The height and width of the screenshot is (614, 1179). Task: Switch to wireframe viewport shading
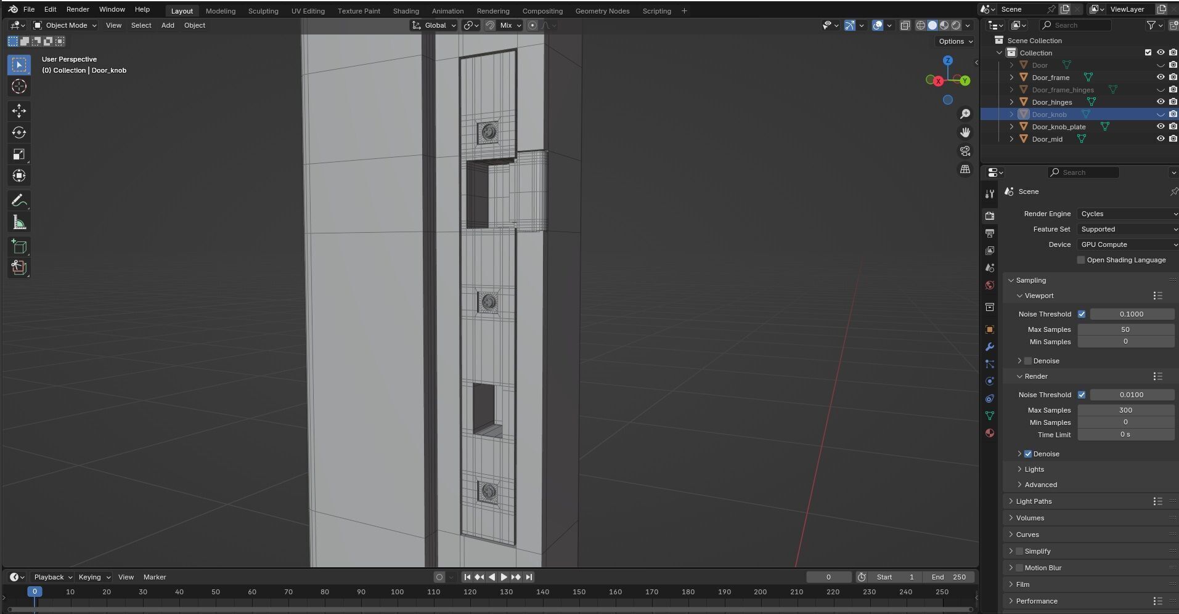(921, 25)
